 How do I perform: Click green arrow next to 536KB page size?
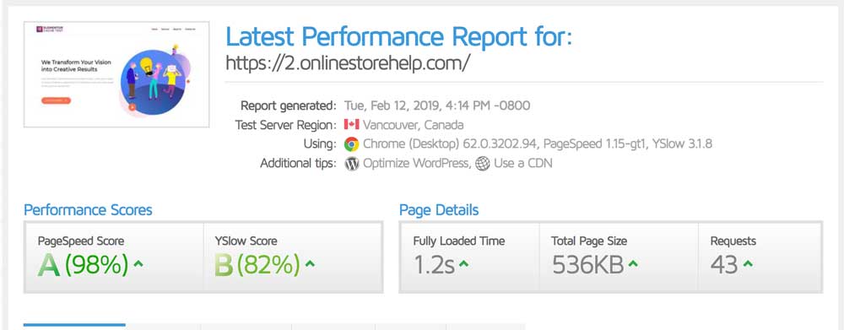pyautogui.click(x=633, y=264)
